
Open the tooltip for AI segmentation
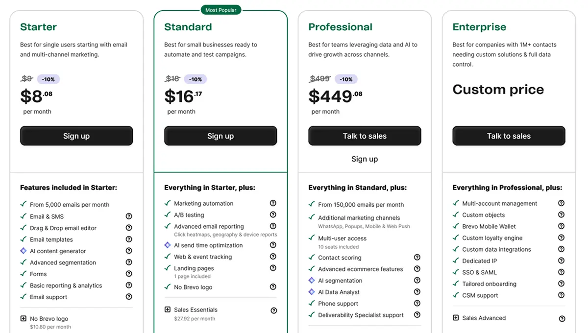417,281
